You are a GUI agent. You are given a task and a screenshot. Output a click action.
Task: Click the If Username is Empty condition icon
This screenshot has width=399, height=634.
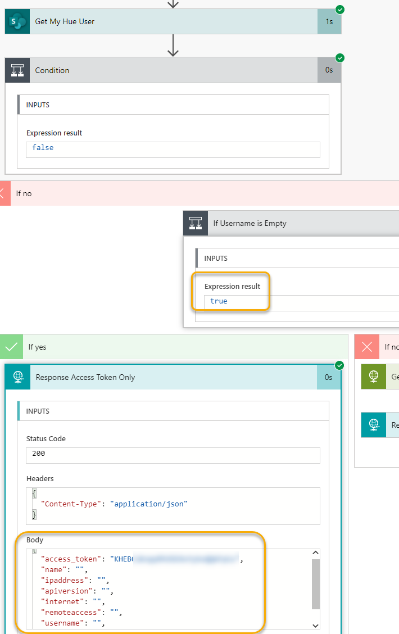click(x=196, y=223)
